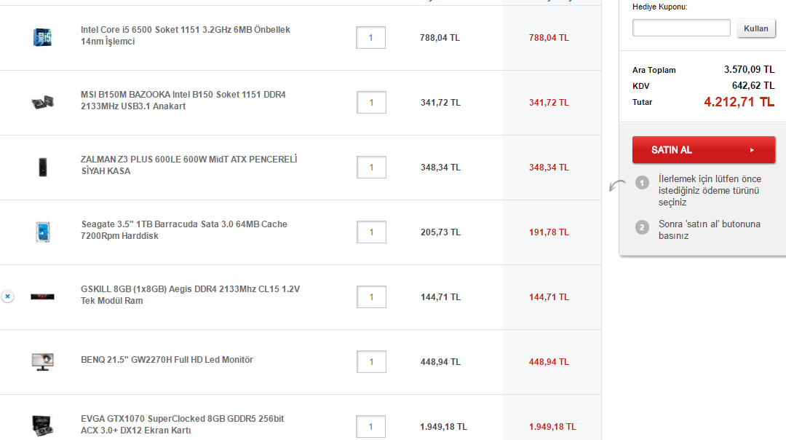Click the Seagate Barracuda harddisk thumbnail

42,232
